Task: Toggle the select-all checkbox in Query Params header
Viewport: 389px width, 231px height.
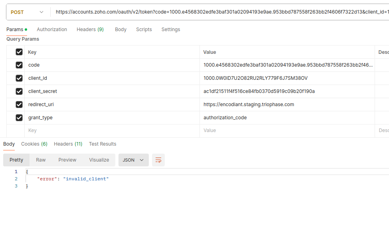Action: [x=19, y=52]
